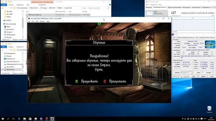Screen dimensions: 216x121
Task: Open Edge browser from taskbar
Action: point(19,119)
